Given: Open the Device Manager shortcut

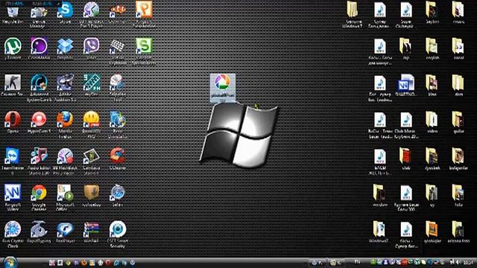Looking at the screenshot, I should [39, 15].
